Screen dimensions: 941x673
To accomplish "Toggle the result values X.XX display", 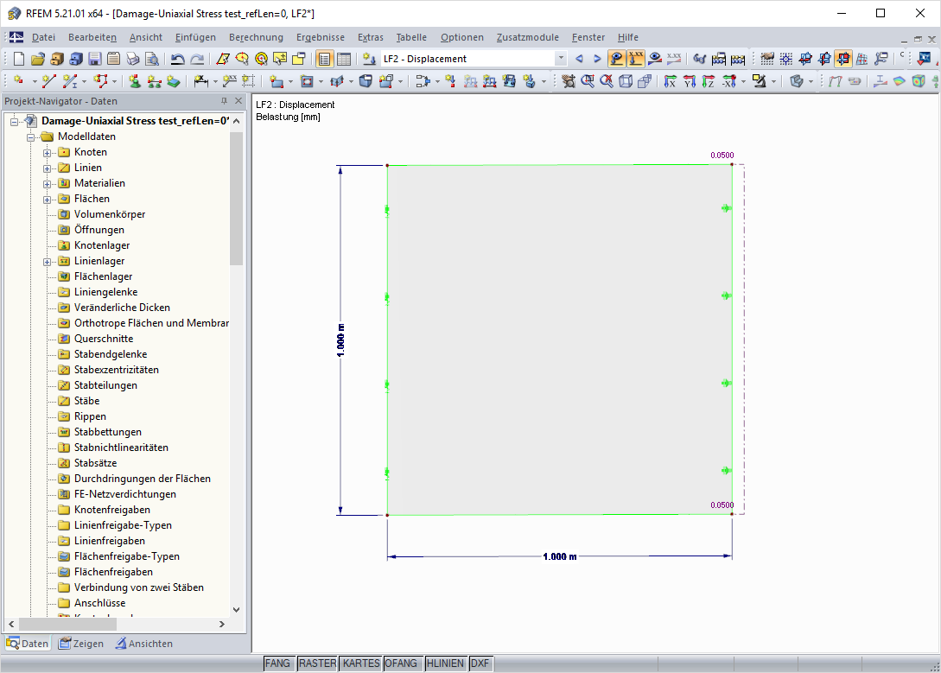I will click(x=636, y=58).
